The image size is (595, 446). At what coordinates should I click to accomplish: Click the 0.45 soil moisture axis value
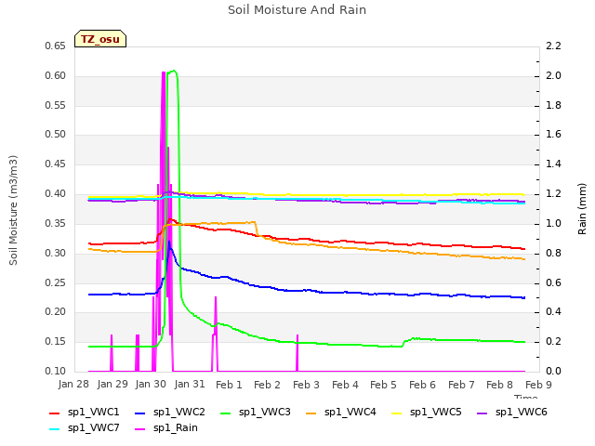click(x=56, y=164)
